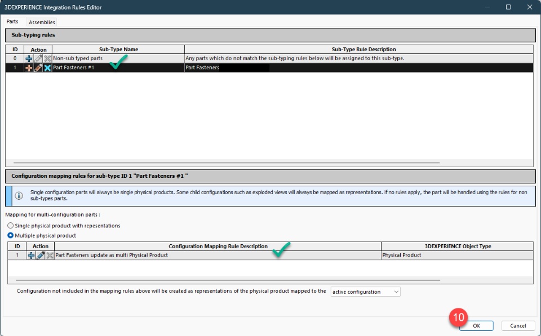
Task: Edit pencil icon in configuration mapping rule row
Action: 41,256
